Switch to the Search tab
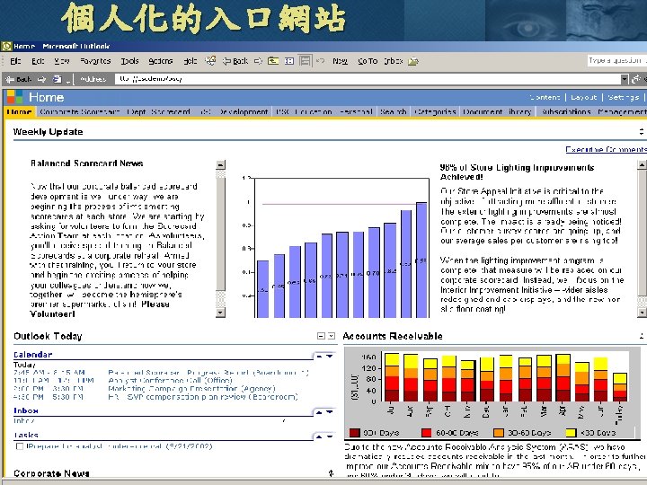 click(x=394, y=111)
